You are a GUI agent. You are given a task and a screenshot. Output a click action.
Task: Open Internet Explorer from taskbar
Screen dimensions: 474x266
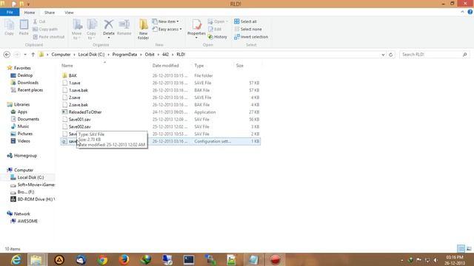[x=16, y=259]
